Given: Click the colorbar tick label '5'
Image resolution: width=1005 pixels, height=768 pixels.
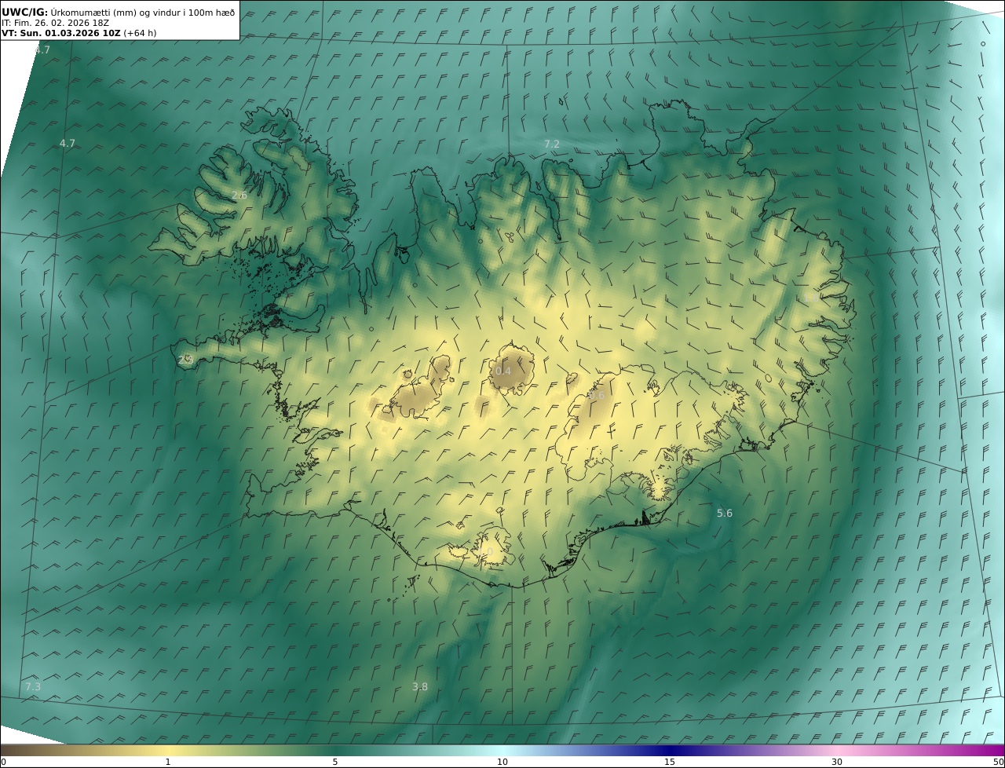Looking at the screenshot, I should click(x=335, y=762).
